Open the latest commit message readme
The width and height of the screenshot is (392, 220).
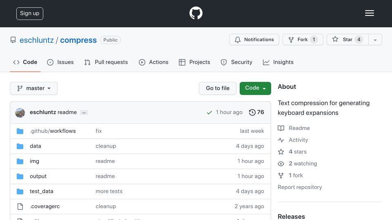click(67, 112)
